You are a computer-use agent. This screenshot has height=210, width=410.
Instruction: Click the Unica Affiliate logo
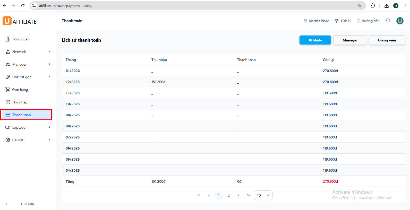[x=20, y=21]
